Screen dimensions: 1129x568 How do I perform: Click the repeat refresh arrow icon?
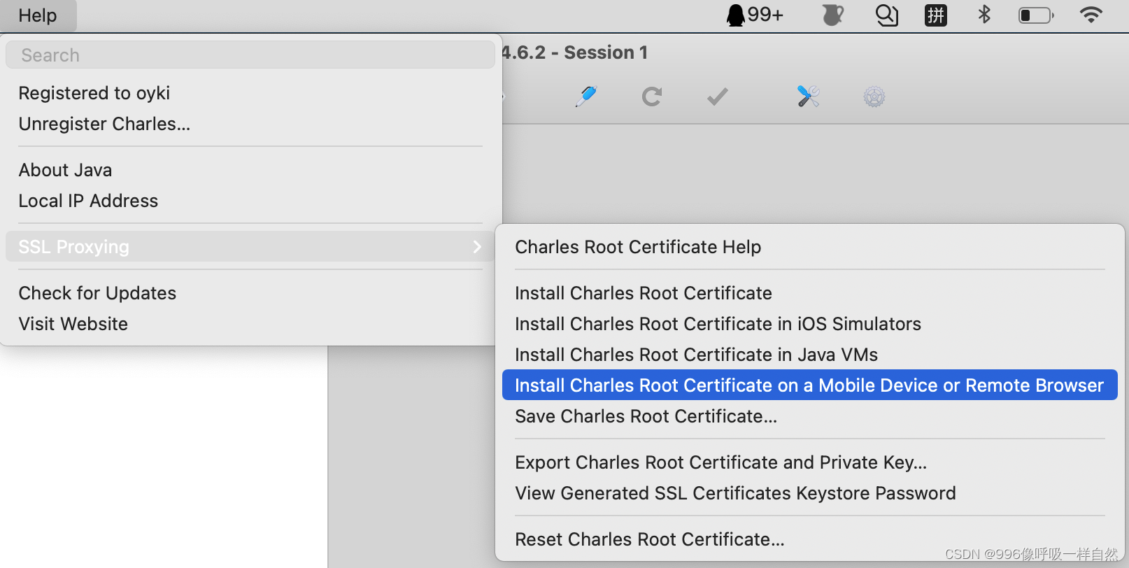pos(652,97)
